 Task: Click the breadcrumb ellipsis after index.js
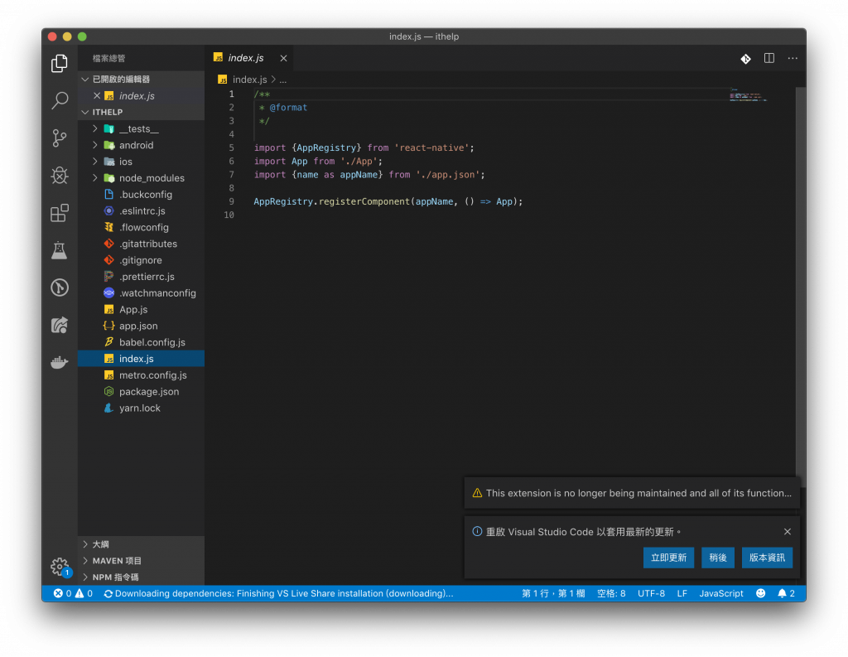[283, 80]
